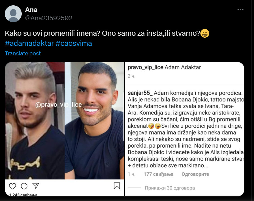The width and height of the screenshot is (254, 201).
Task: Click Ana's default profile avatar
Action: tap(13, 14)
